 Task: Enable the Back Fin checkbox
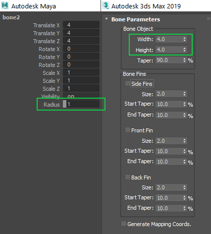tap(128, 177)
